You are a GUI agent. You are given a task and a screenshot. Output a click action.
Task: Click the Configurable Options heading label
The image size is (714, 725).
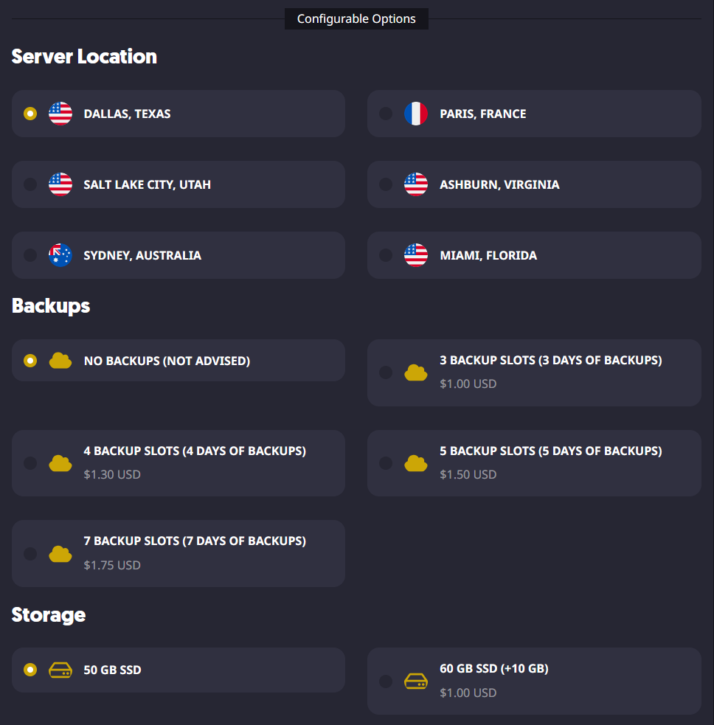click(x=356, y=19)
